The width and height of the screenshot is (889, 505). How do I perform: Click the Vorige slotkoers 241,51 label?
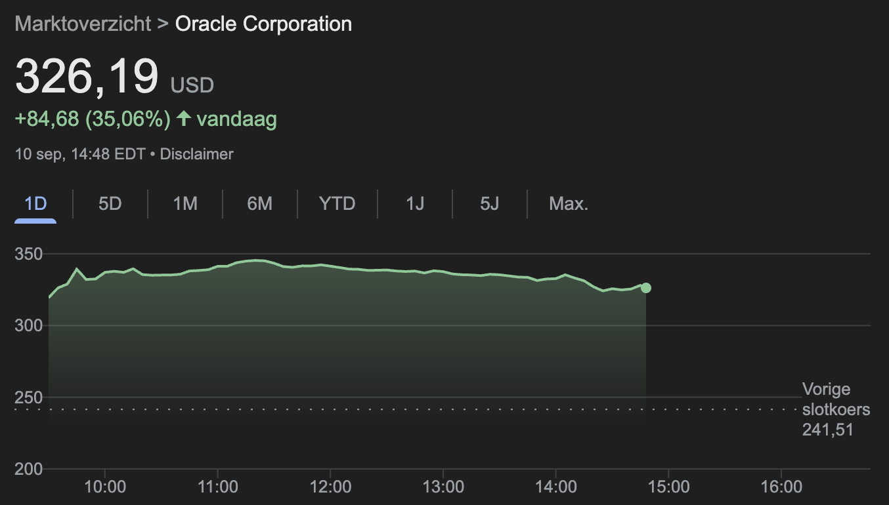click(x=835, y=410)
